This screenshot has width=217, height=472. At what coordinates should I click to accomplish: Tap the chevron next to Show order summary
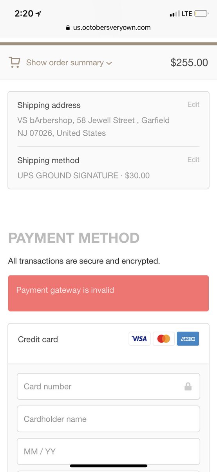click(109, 63)
